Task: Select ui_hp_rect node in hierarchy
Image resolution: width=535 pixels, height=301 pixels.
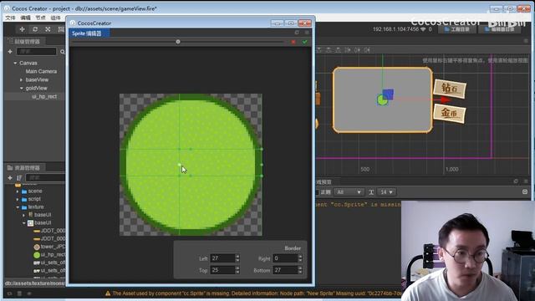Action: tap(44, 97)
